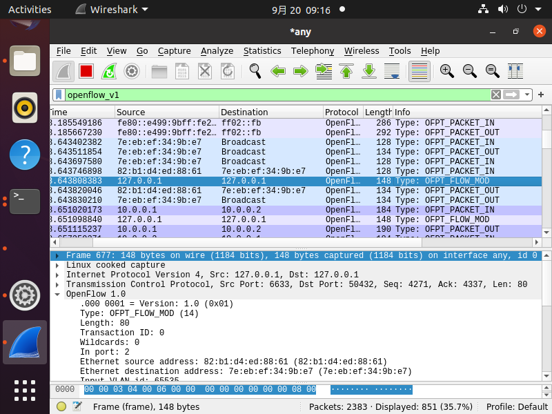Stop the running capture with red square

86,72
